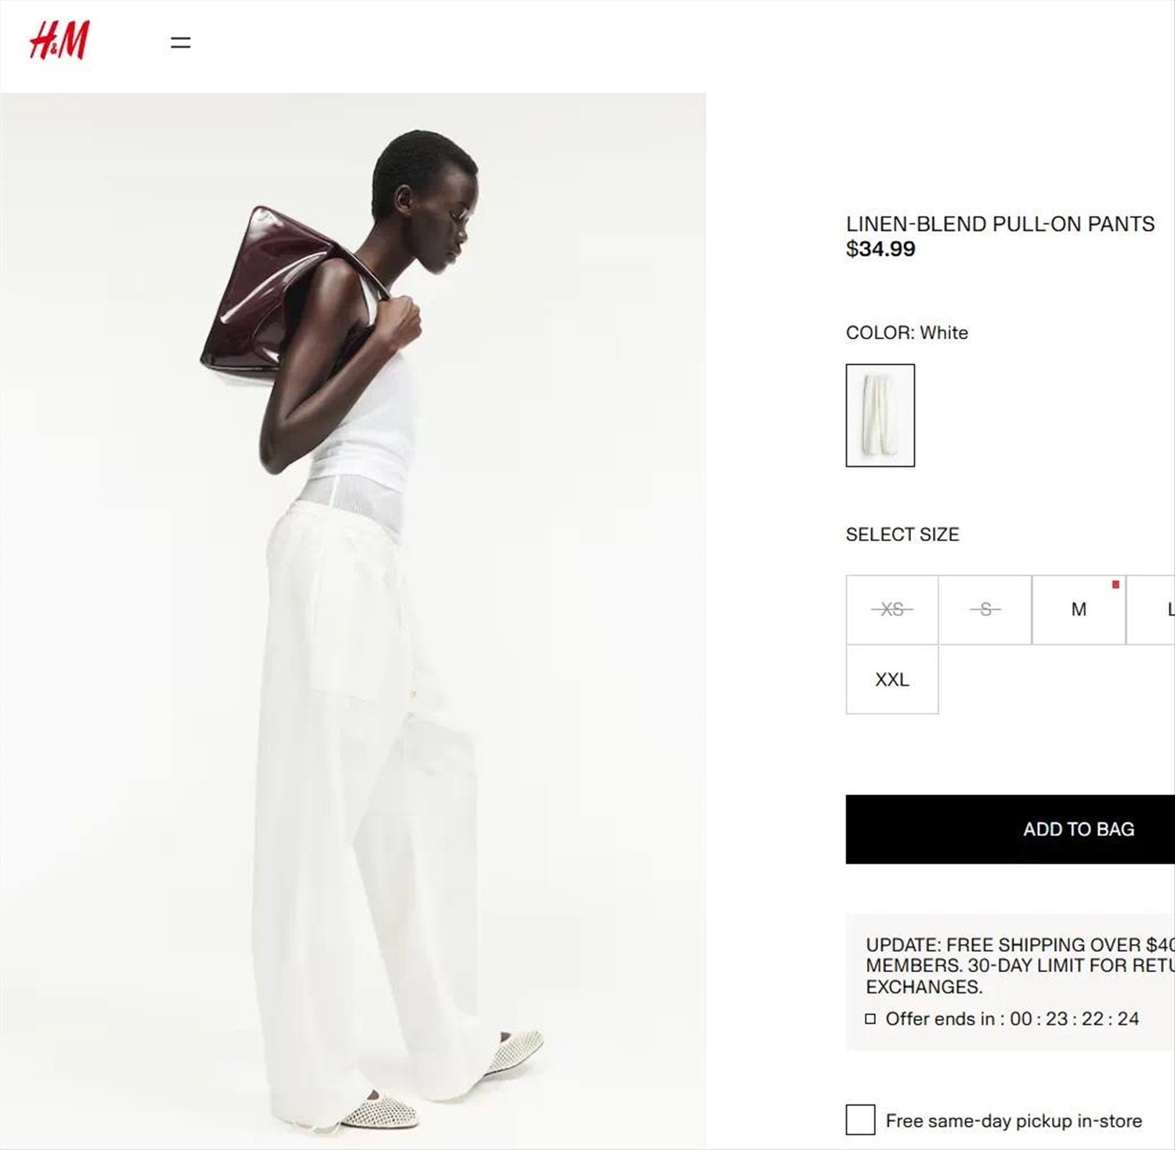The width and height of the screenshot is (1175, 1150).
Task: Open the model product photo
Action: [x=353, y=620]
